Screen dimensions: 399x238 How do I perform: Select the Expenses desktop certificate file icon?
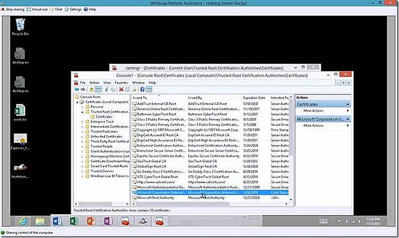tap(20, 142)
